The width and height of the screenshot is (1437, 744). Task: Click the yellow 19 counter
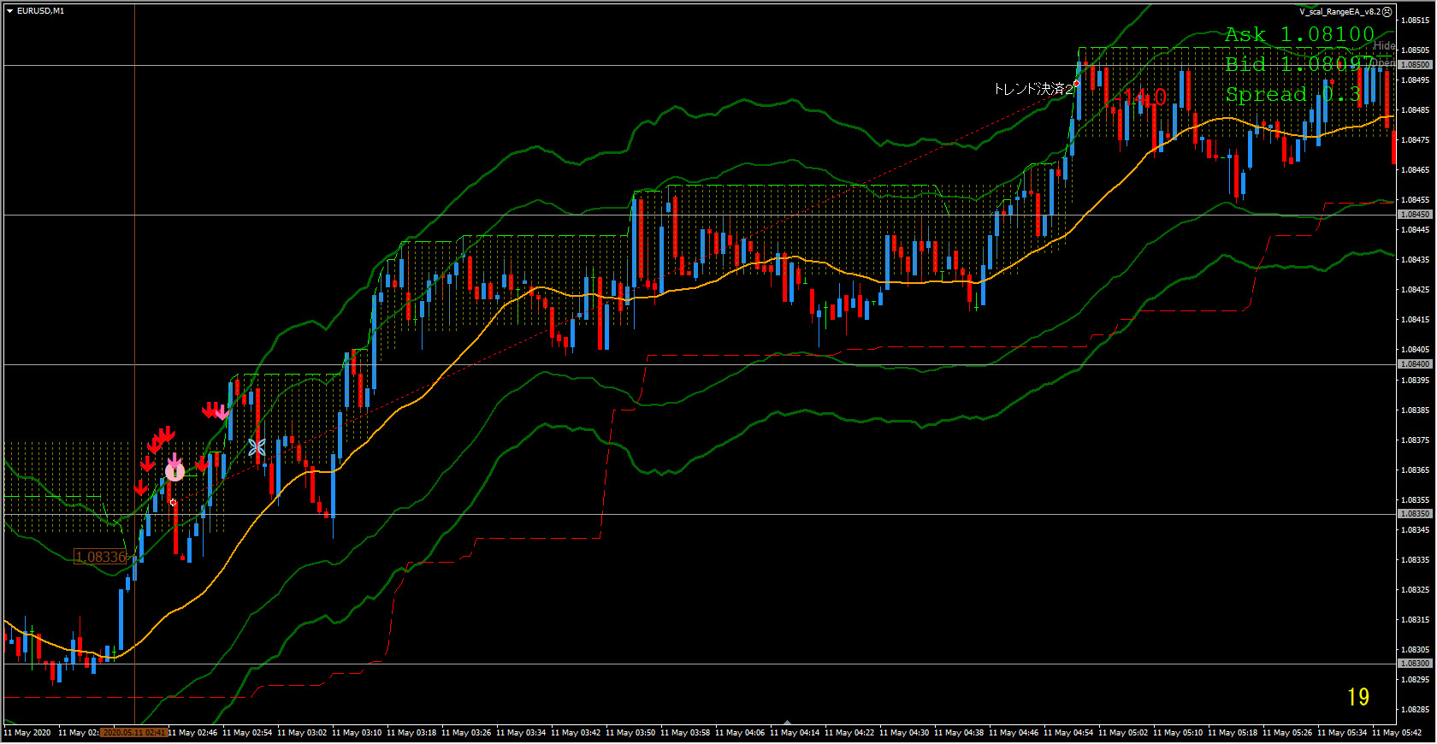[x=1358, y=698]
